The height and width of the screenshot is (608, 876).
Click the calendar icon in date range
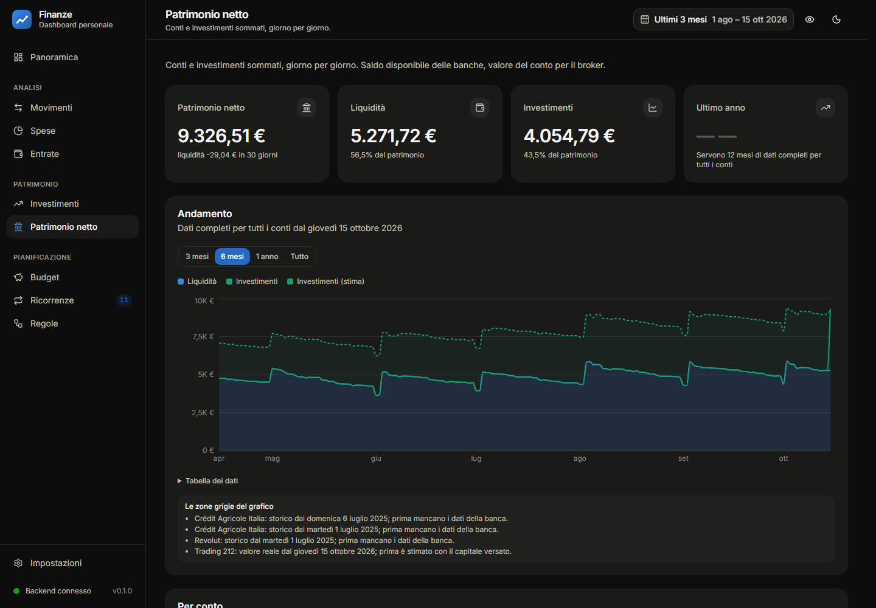[645, 19]
